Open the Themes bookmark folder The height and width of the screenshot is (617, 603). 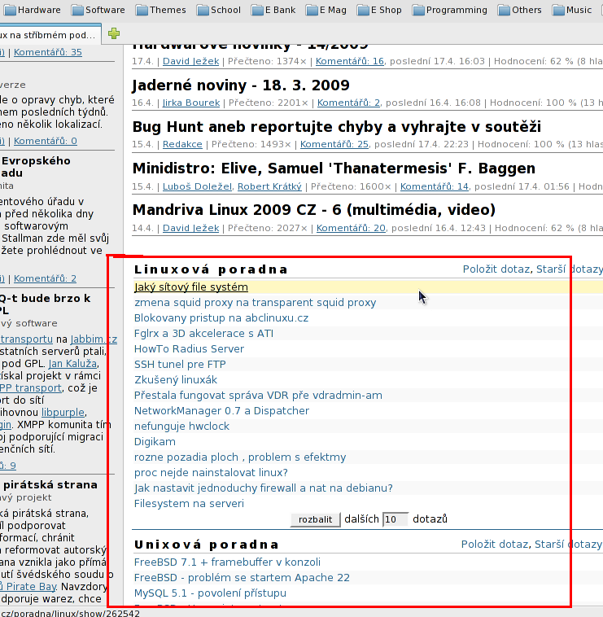tap(160, 10)
